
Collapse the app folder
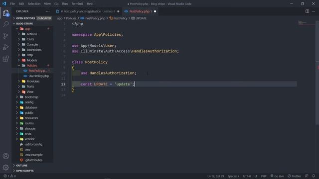pyautogui.click(x=27, y=29)
